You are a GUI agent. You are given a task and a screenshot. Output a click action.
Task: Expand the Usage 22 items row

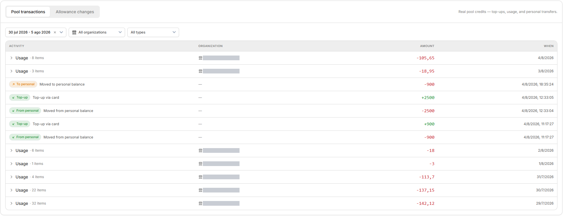(11, 190)
